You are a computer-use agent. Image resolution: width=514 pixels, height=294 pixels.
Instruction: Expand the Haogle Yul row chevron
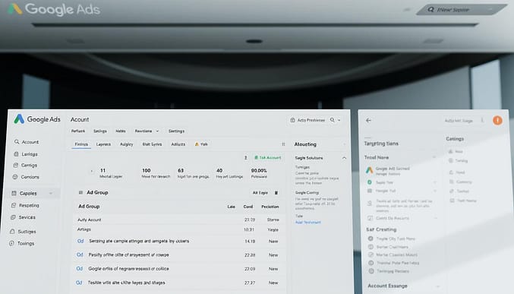435,191
